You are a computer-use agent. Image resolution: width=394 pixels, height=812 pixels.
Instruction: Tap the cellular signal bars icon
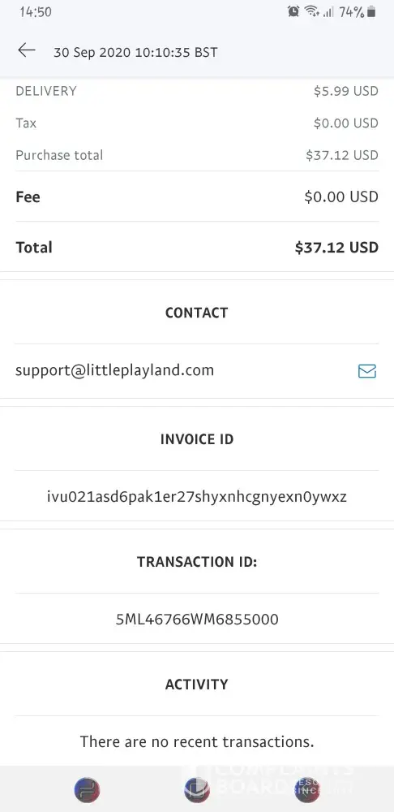pyautogui.click(x=328, y=12)
